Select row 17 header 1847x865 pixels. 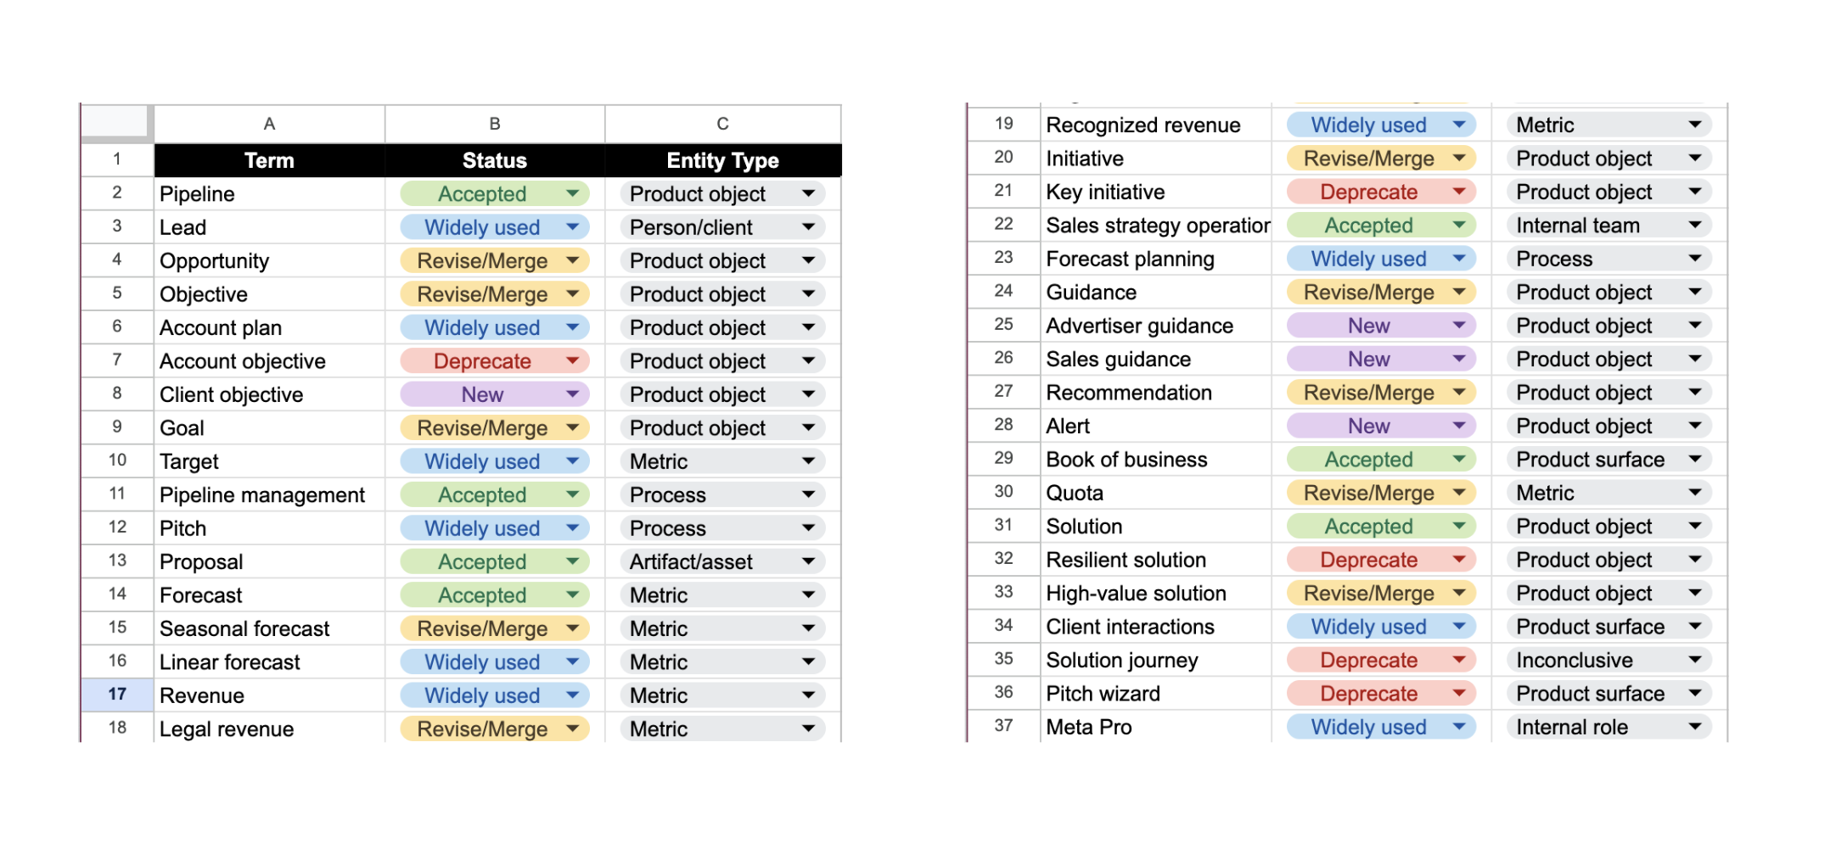coord(117,695)
